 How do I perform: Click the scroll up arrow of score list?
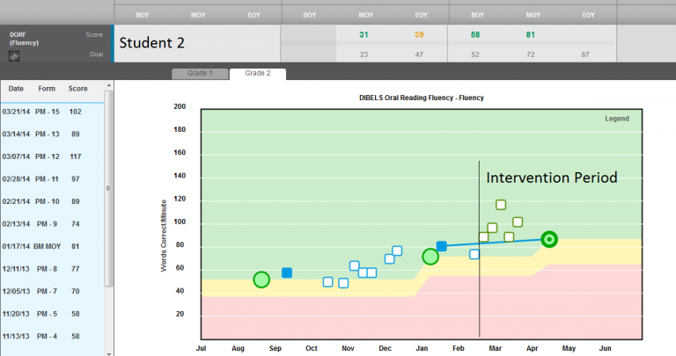pyautogui.click(x=109, y=87)
